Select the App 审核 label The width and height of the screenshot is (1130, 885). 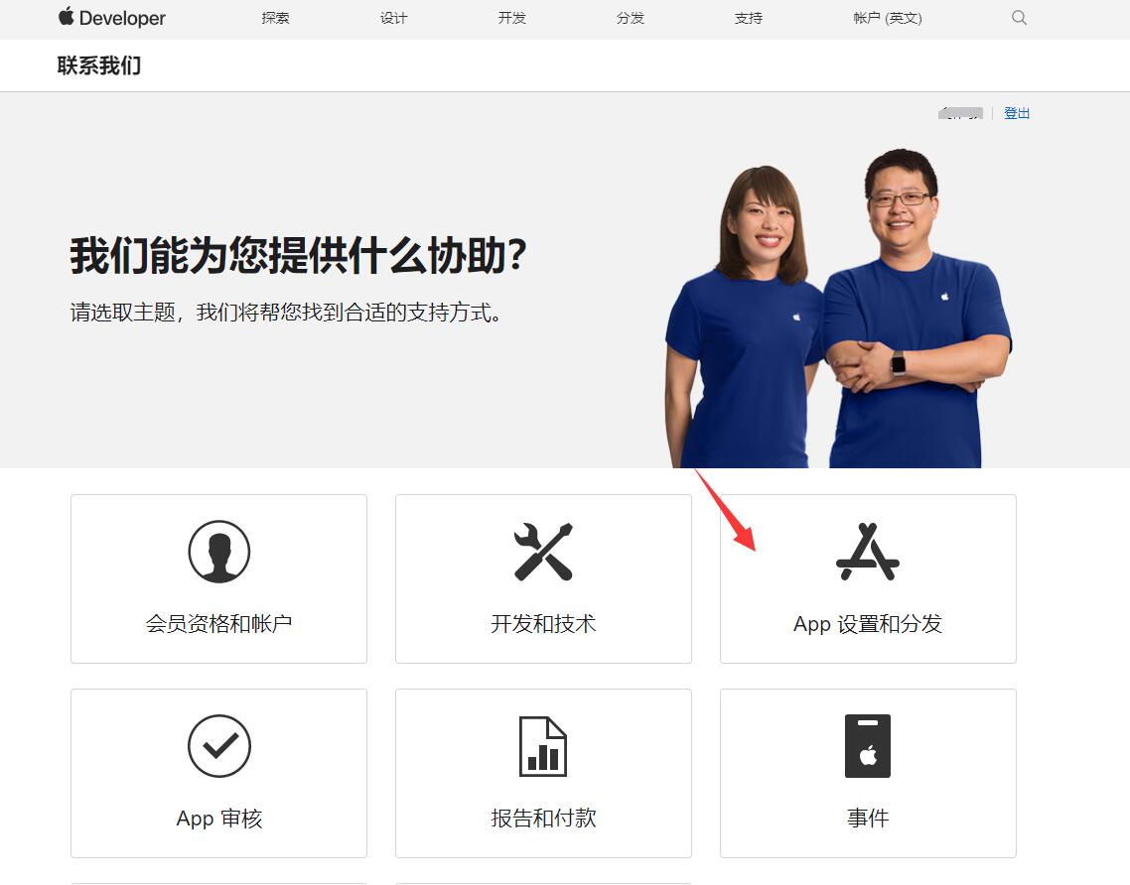point(219,819)
